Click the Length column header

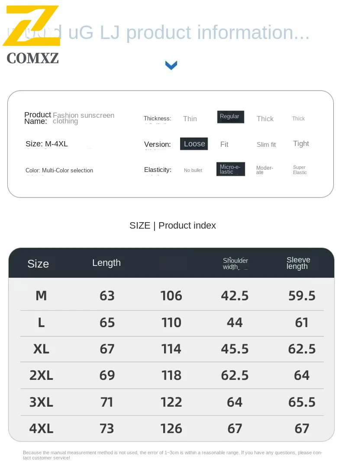click(106, 263)
